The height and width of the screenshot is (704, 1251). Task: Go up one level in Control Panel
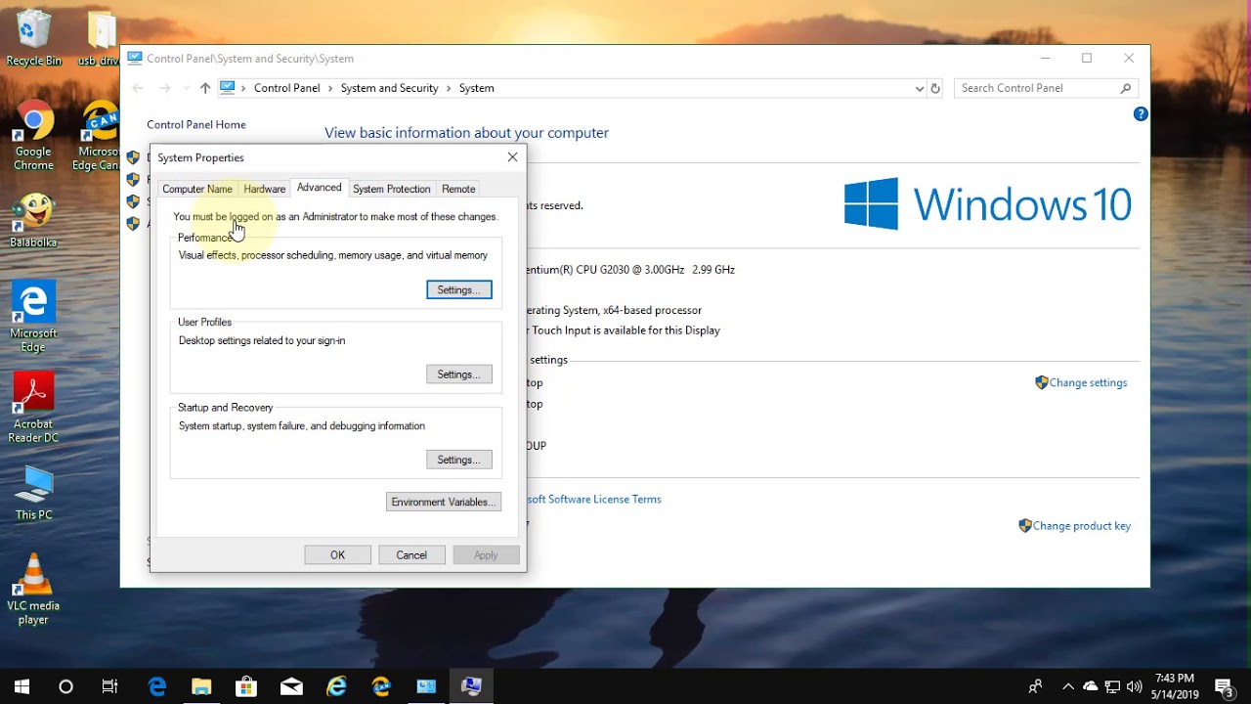click(204, 88)
